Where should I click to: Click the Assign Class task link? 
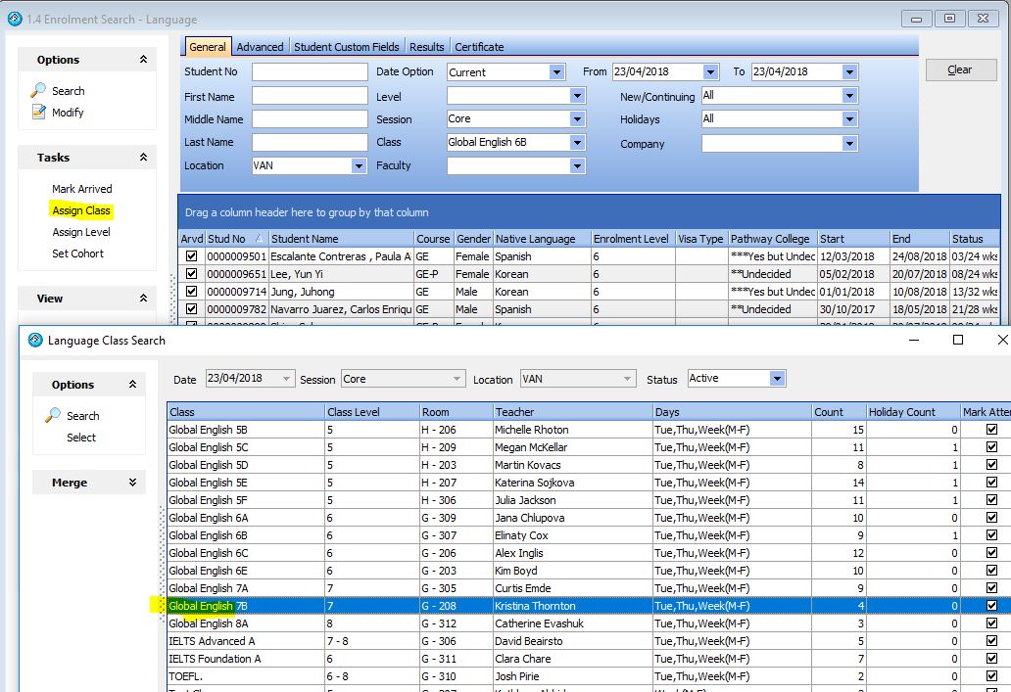click(x=81, y=210)
